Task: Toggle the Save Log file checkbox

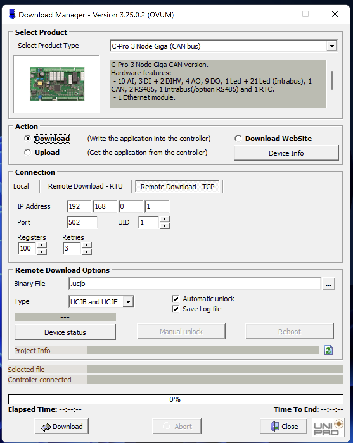Action: [176, 309]
